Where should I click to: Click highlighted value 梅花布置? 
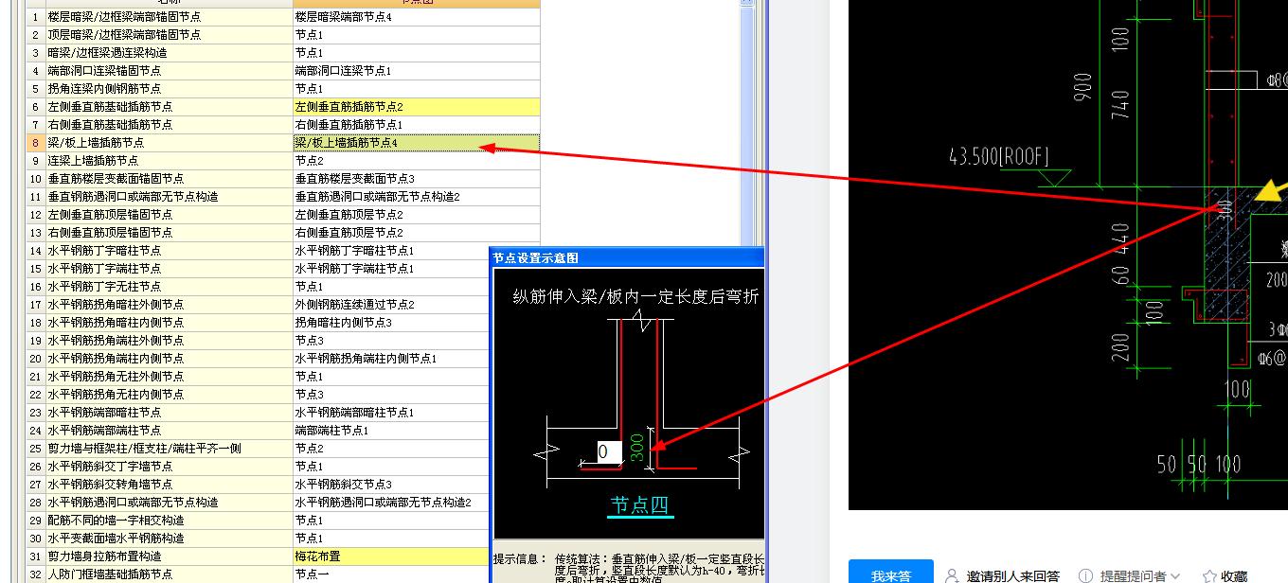391,556
